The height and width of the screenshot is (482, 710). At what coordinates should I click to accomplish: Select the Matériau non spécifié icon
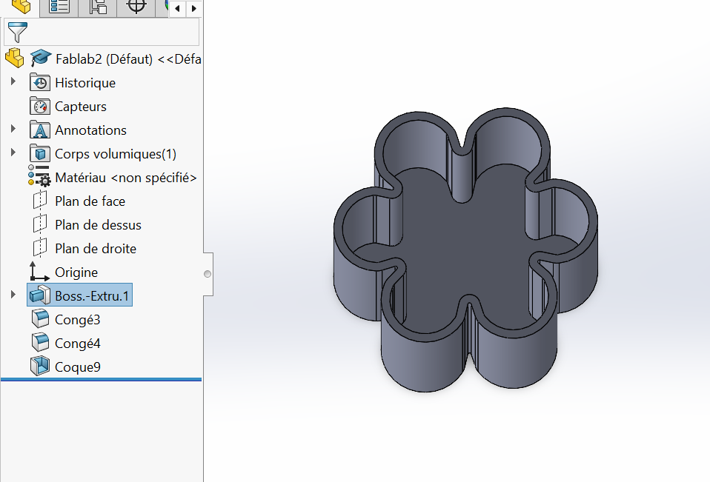point(39,178)
